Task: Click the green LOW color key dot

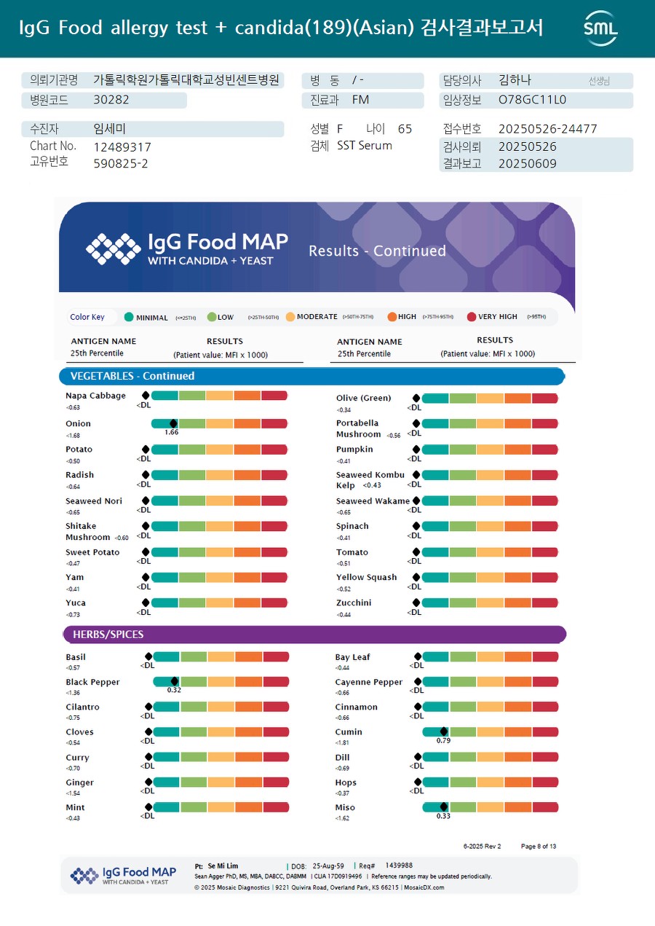Action: 212,317
